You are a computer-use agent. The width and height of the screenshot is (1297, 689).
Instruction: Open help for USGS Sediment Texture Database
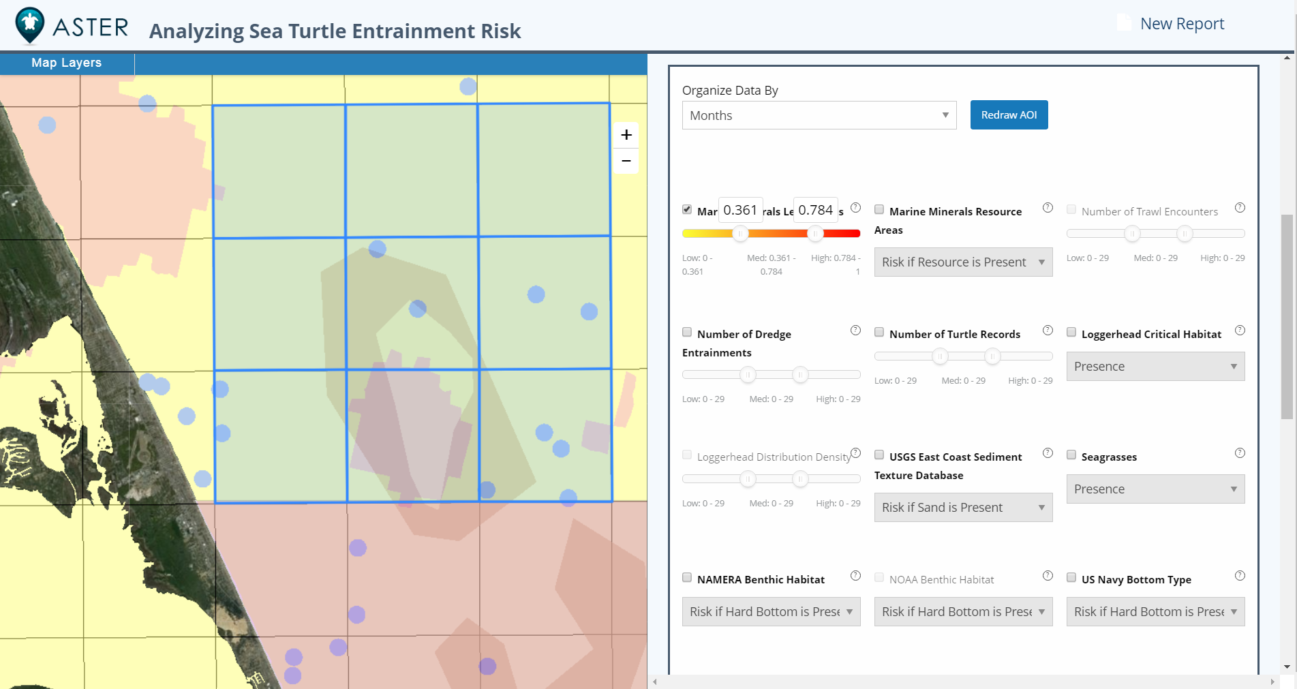point(1048,453)
